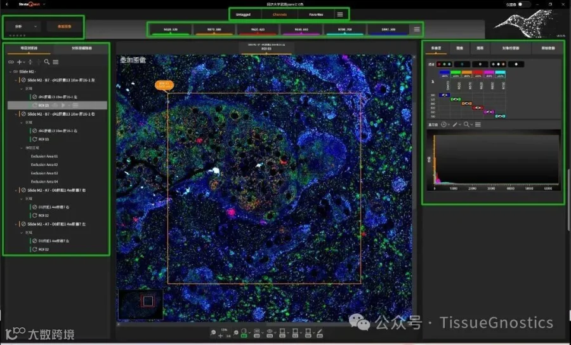Toggle eye visibility for the cyan 700 channel
The width and height of the screenshot is (571, 345).
tap(500, 116)
